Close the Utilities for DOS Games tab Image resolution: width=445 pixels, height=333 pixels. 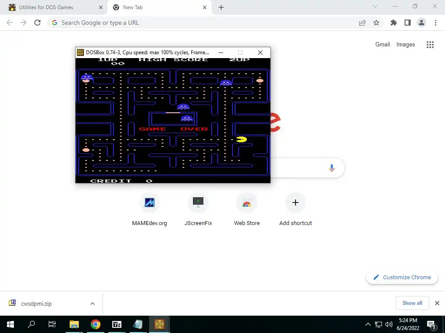click(101, 7)
